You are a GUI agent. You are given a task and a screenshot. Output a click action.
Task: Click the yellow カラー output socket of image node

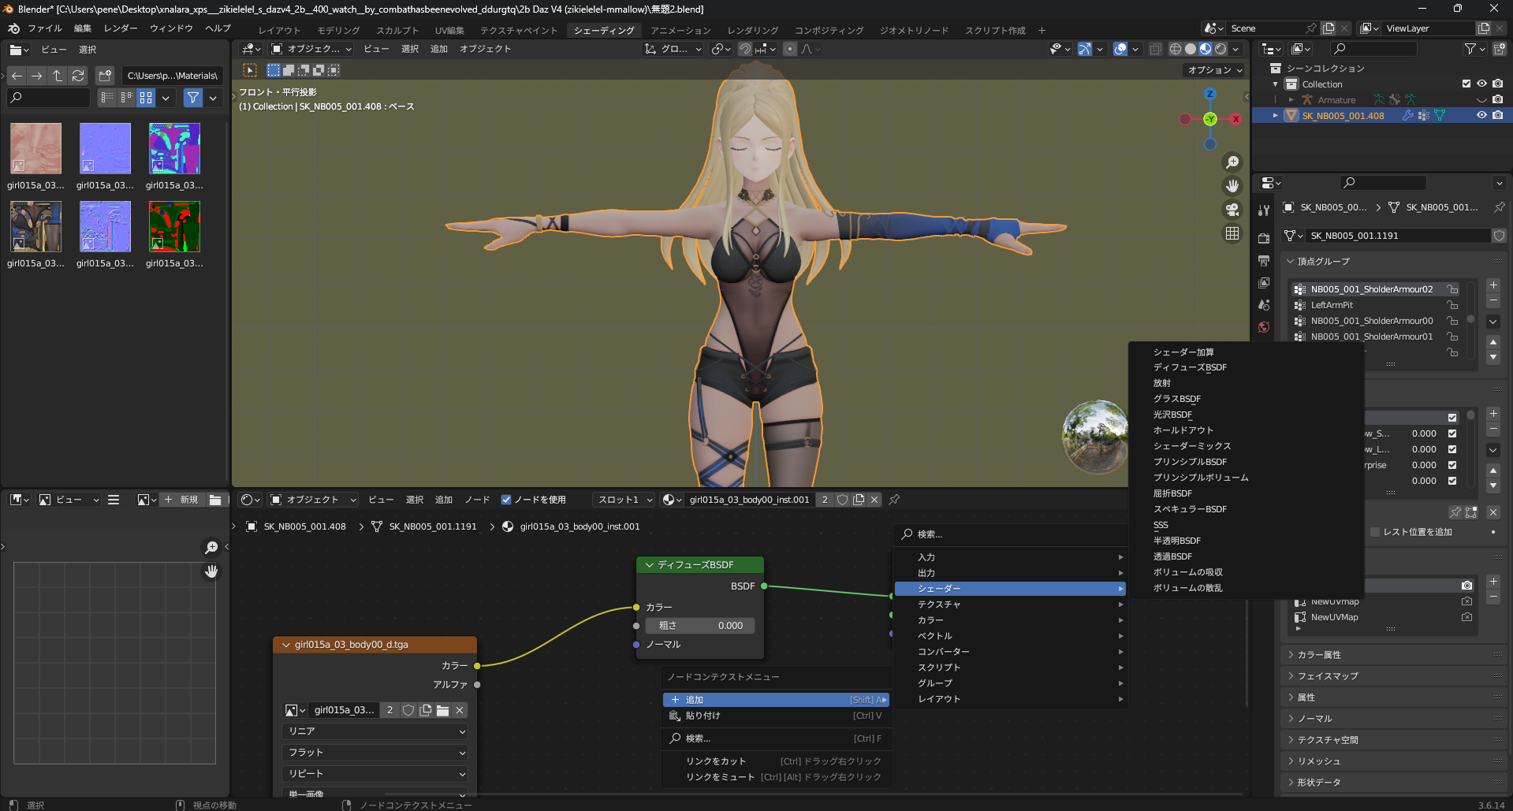tap(477, 666)
